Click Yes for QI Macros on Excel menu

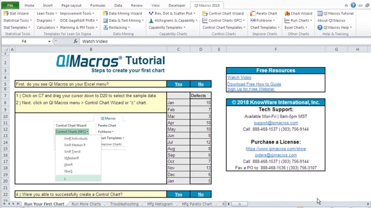(x=179, y=84)
